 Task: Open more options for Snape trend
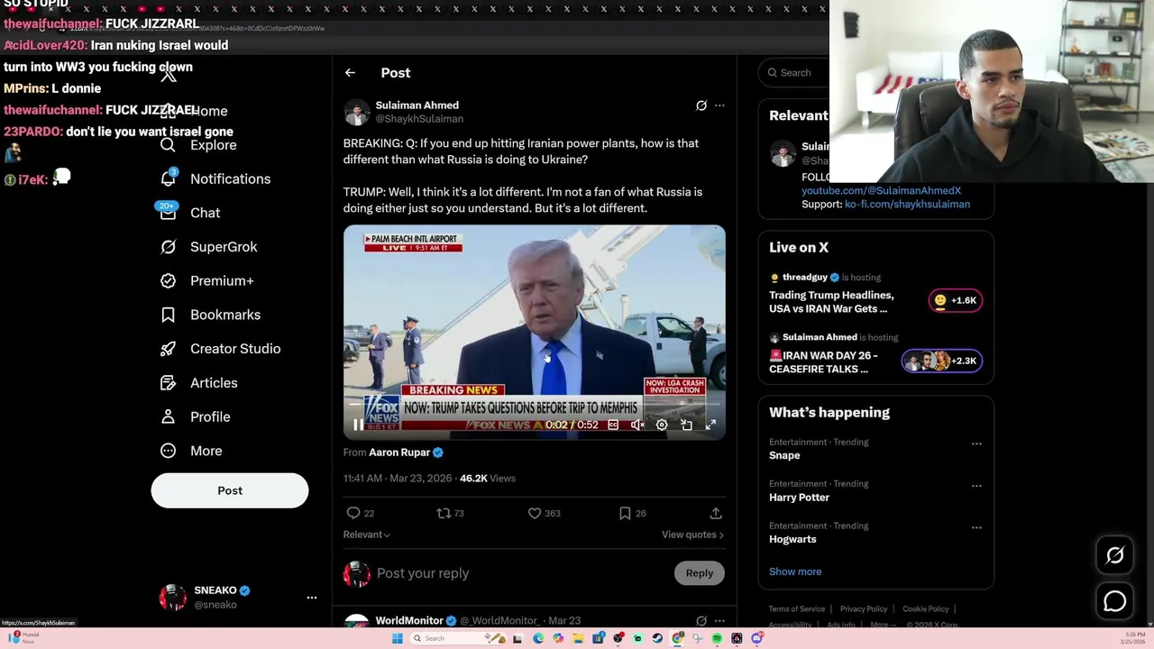coord(976,444)
